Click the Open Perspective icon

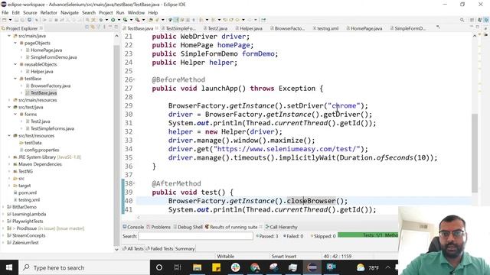472,20
